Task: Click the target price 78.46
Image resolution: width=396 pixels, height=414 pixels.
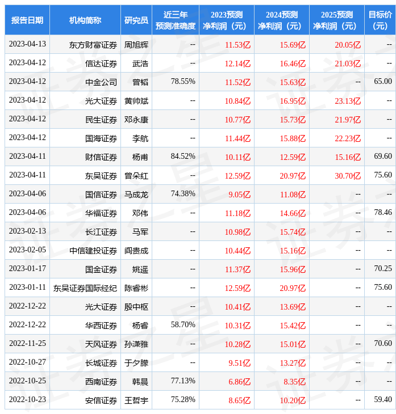Action: point(383,212)
